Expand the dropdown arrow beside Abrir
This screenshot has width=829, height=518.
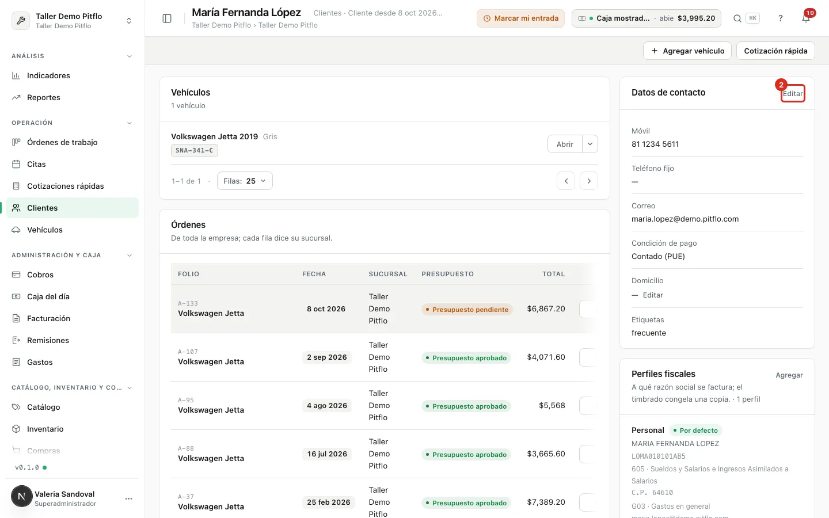(590, 144)
